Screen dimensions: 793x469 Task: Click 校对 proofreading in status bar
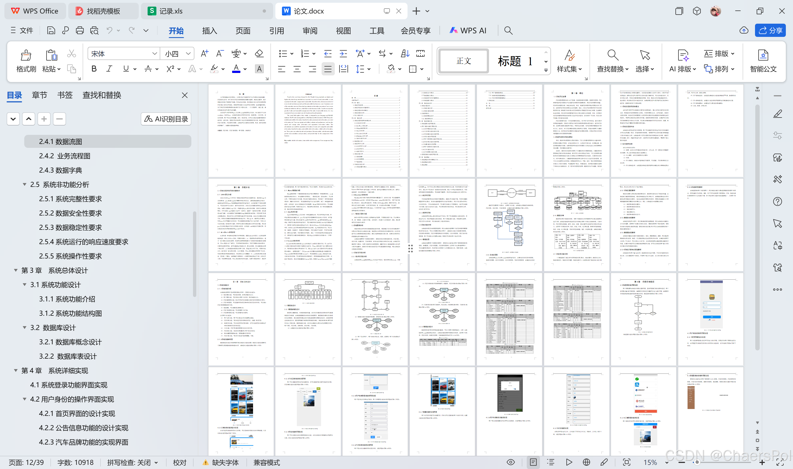180,462
